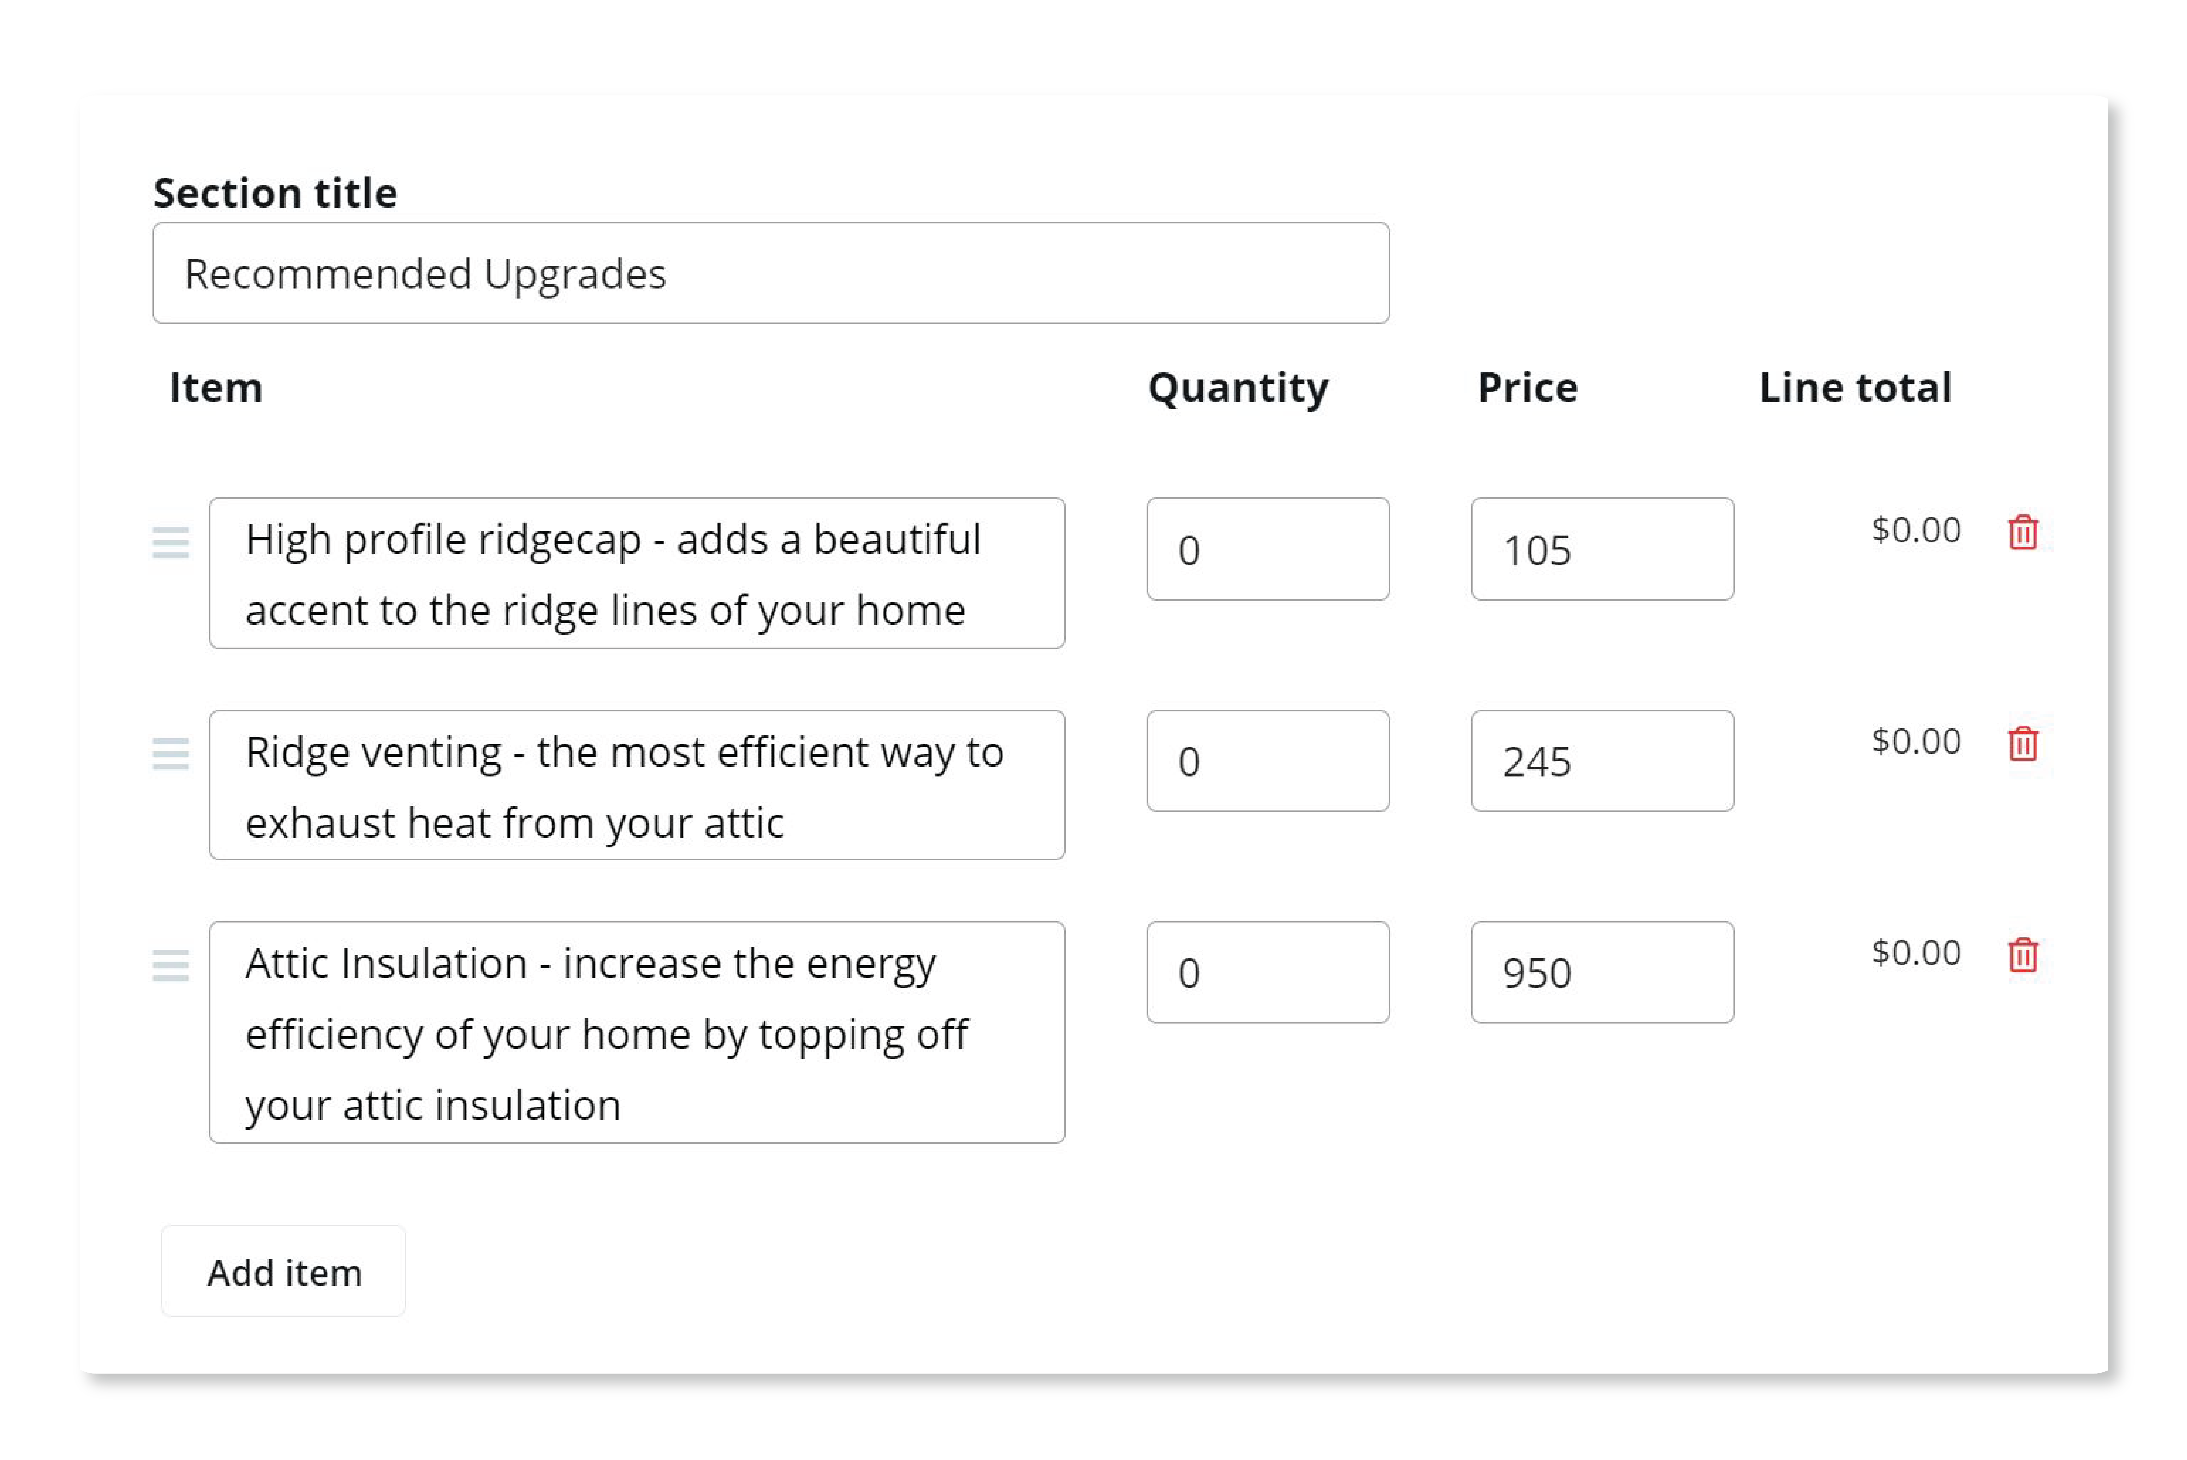Select the price field showing 950
Image resolution: width=2187 pixels, height=1460 pixels.
(x=1603, y=972)
